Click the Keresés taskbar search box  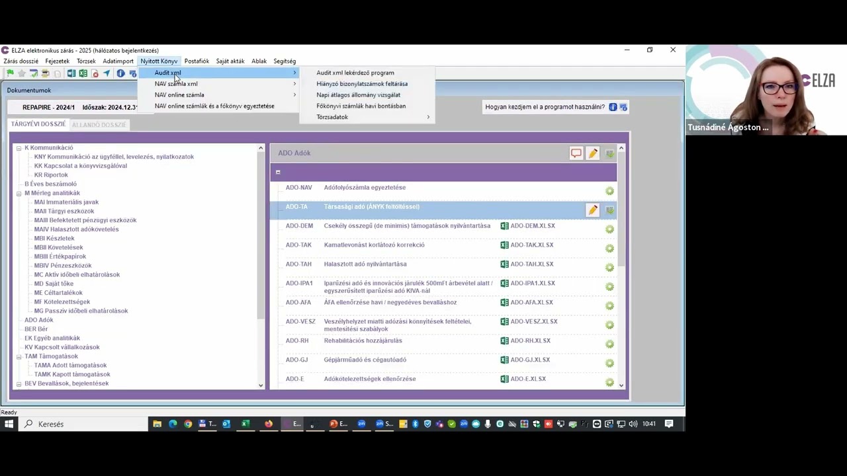coord(85,424)
